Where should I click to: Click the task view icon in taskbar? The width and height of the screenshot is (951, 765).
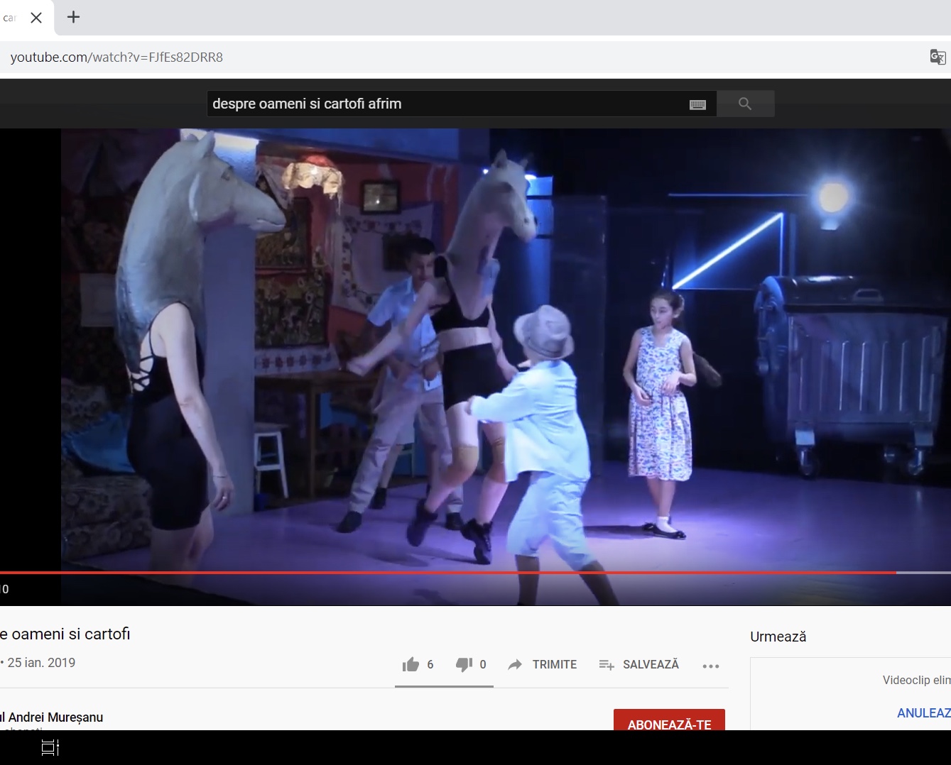point(50,747)
